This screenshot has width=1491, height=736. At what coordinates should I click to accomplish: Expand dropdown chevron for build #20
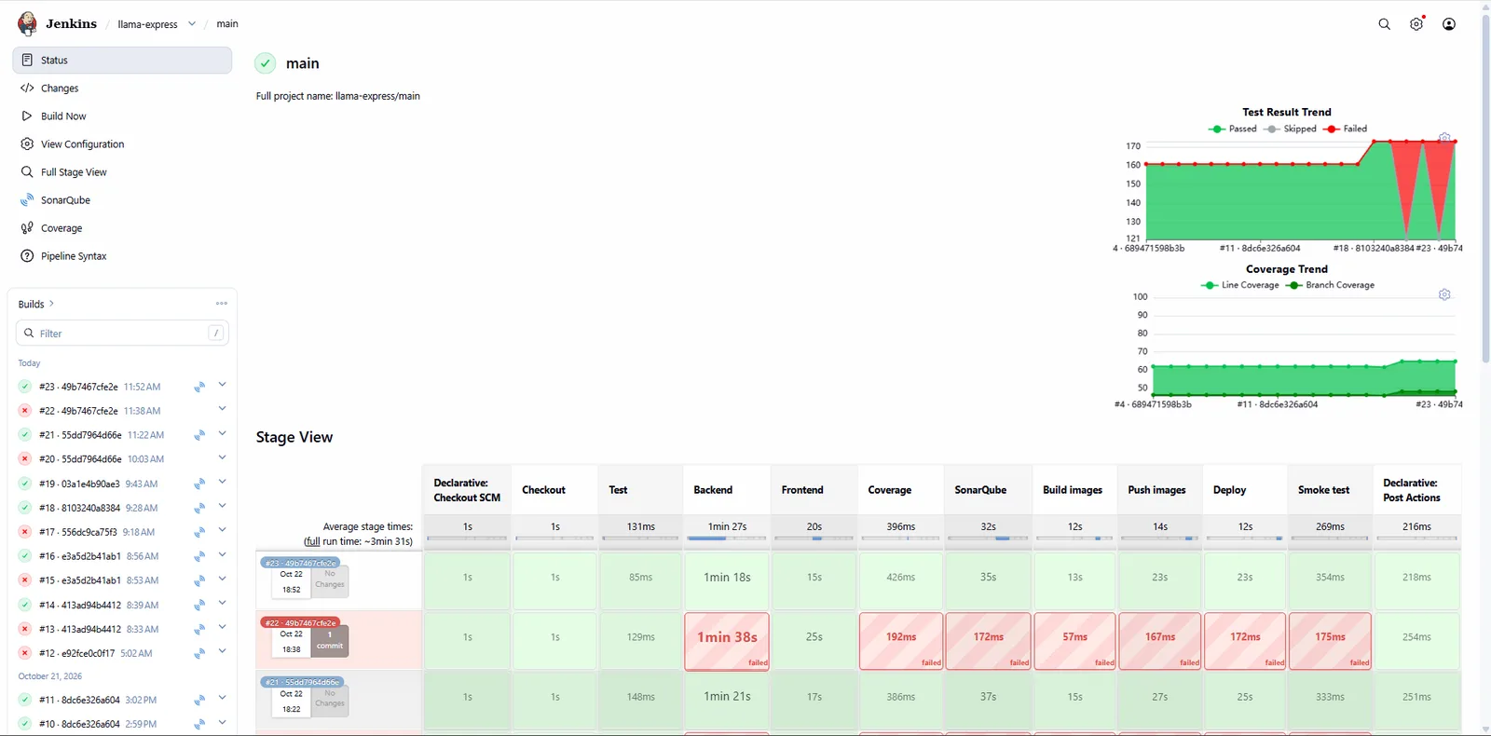pos(222,457)
